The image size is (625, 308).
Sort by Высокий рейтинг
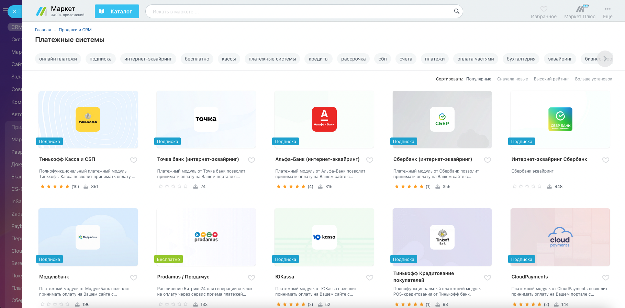click(551, 79)
